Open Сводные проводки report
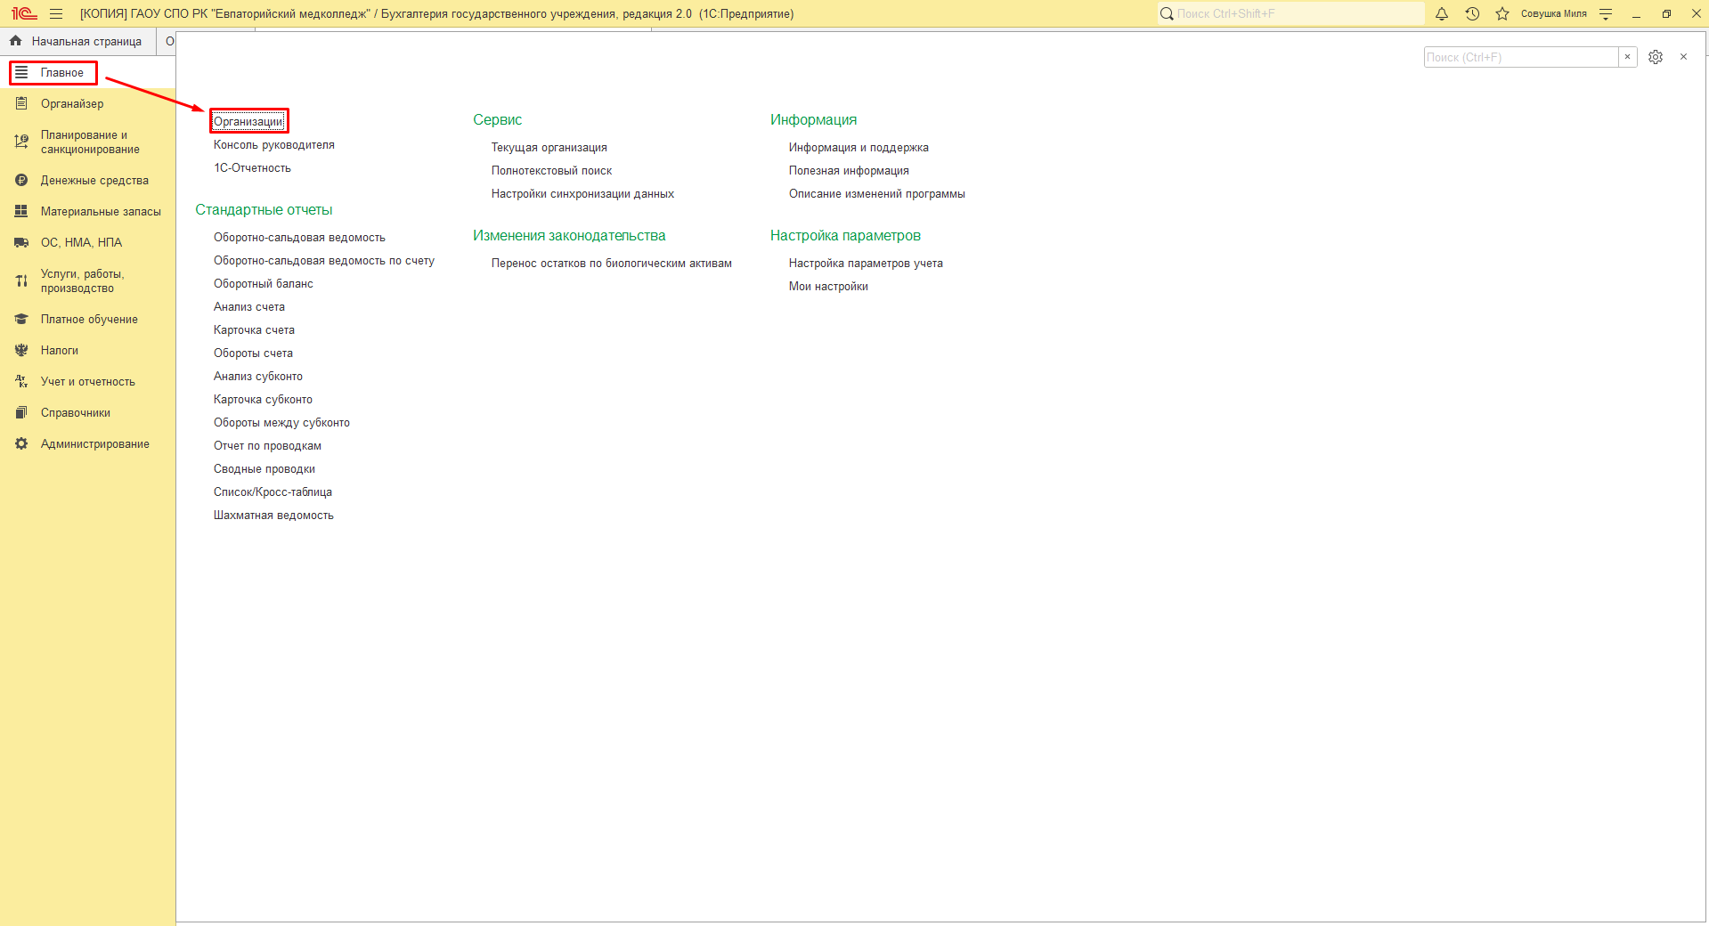This screenshot has height=926, width=1709. [264, 469]
